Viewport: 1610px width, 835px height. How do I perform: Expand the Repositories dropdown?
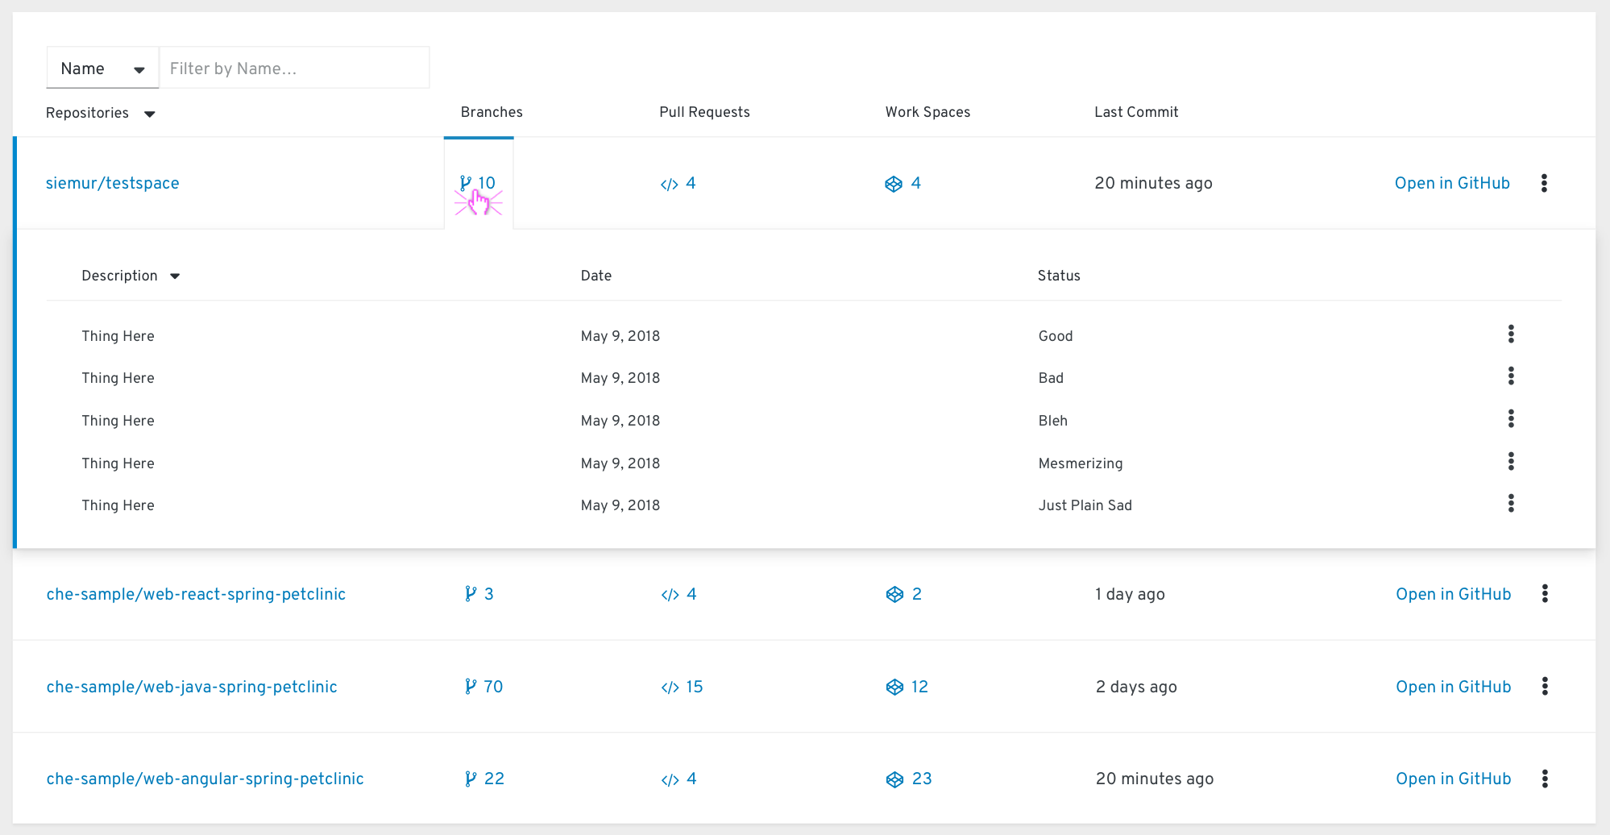[x=100, y=113]
